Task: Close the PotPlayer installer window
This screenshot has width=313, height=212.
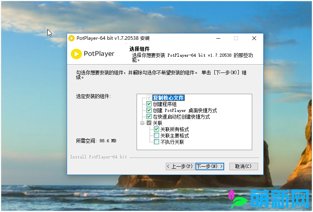Action: (x=254, y=38)
